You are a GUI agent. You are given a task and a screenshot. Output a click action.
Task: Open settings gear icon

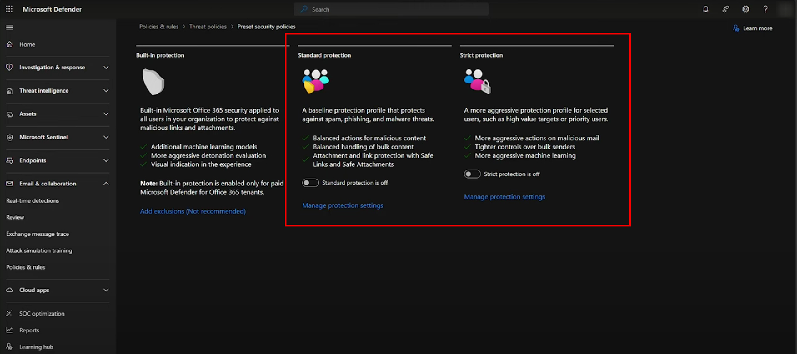(745, 9)
